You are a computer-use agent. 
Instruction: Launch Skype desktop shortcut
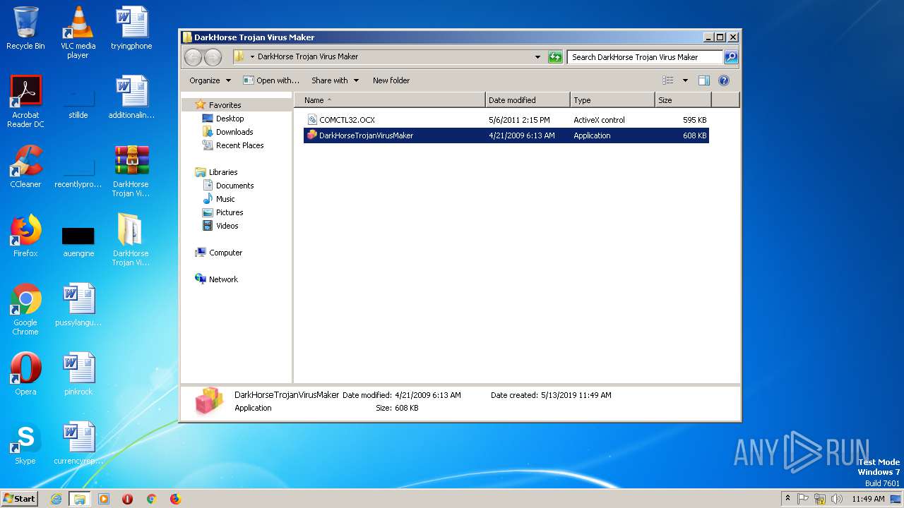(x=25, y=443)
